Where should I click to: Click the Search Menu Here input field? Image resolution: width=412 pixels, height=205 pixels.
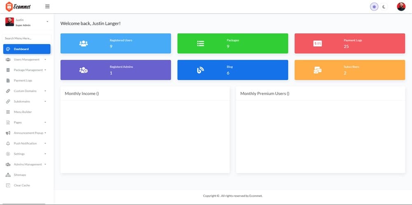(x=27, y=38)
